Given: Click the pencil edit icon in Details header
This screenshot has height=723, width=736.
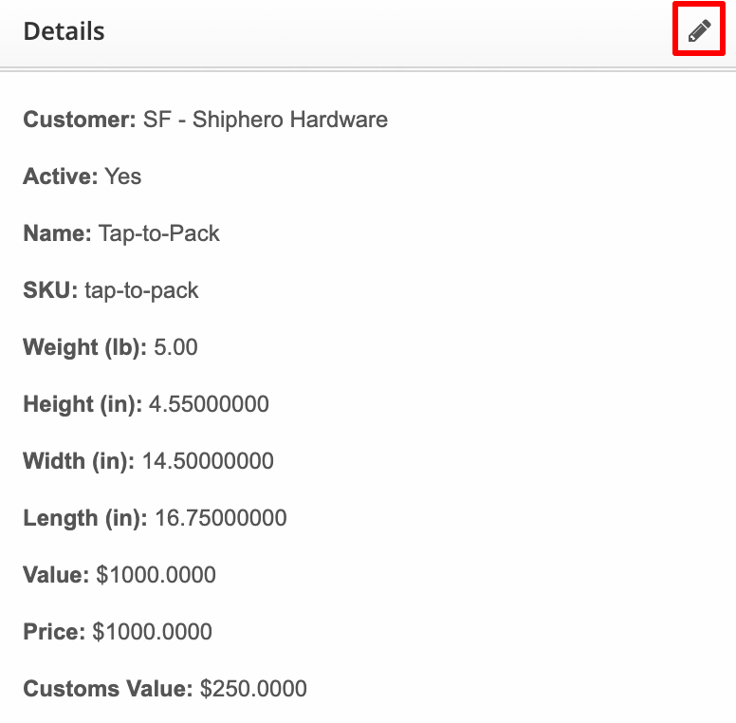Looking at the screenshot, I should coord(699,31).
